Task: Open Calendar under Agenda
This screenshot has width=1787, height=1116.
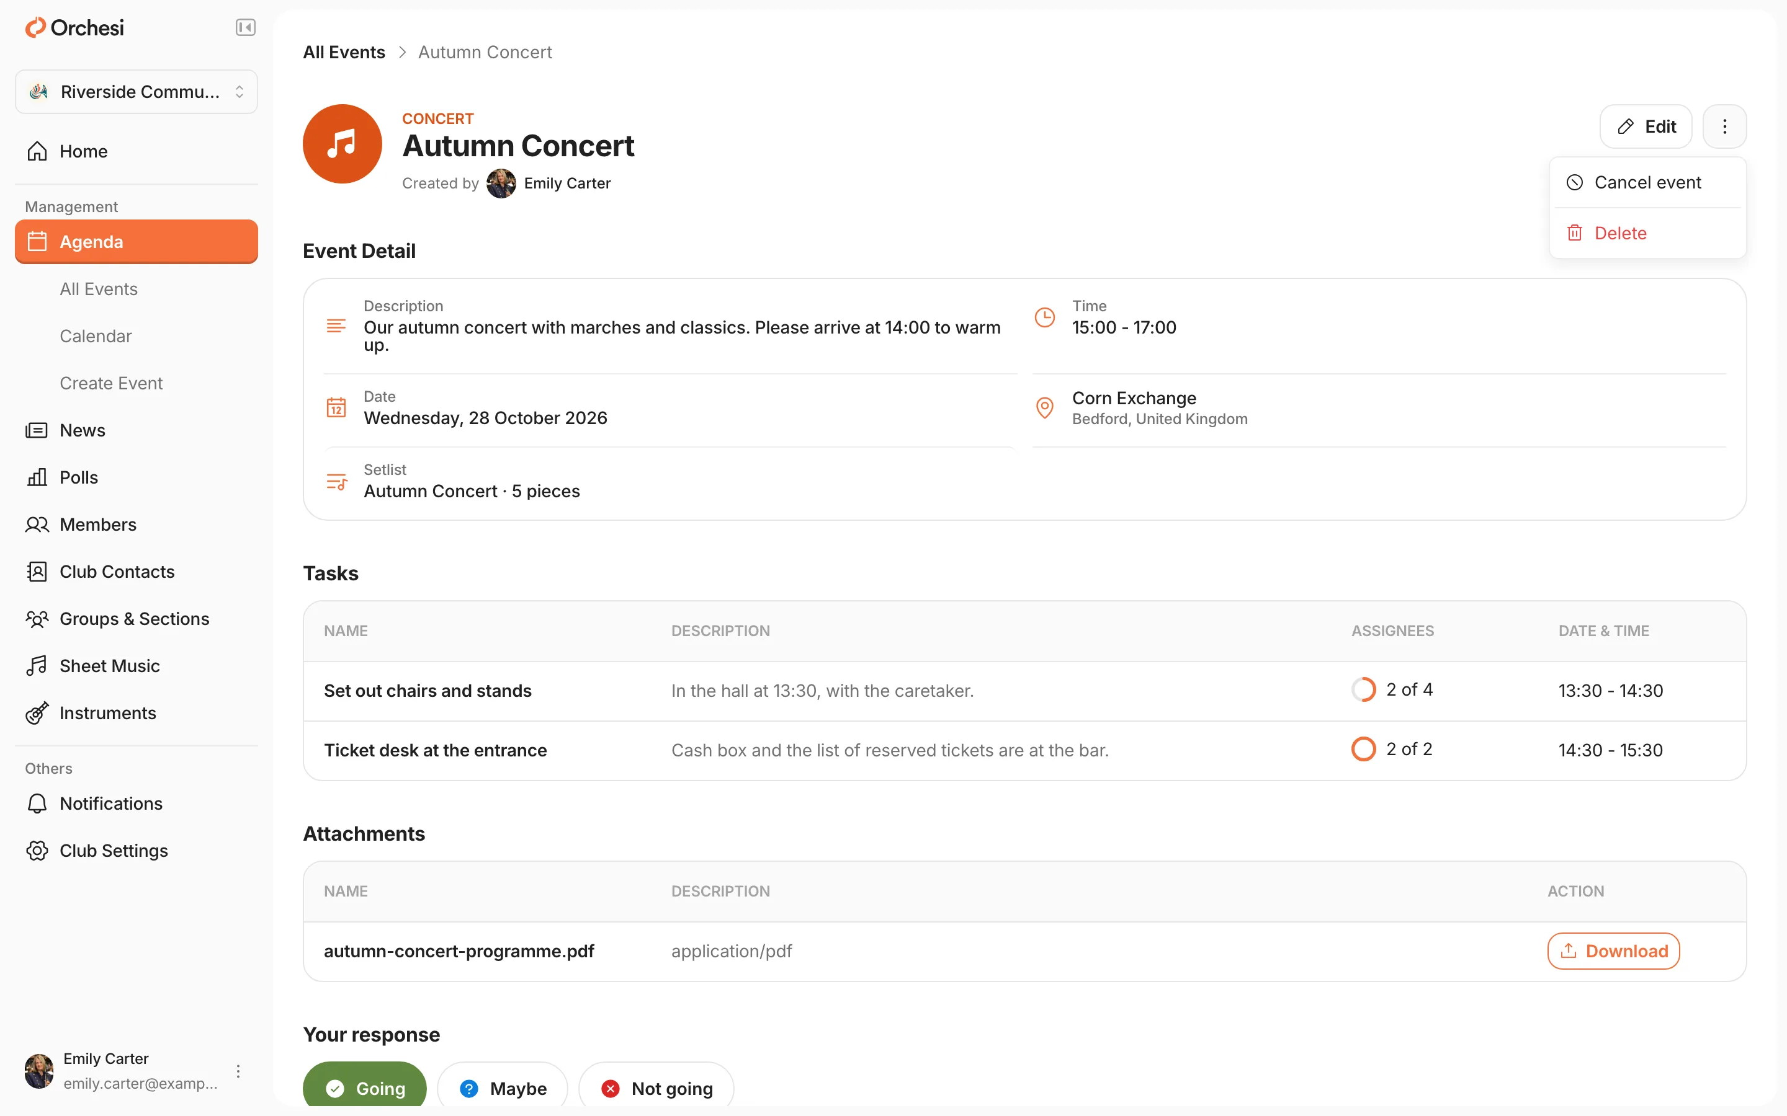Action: pos(96,336)
